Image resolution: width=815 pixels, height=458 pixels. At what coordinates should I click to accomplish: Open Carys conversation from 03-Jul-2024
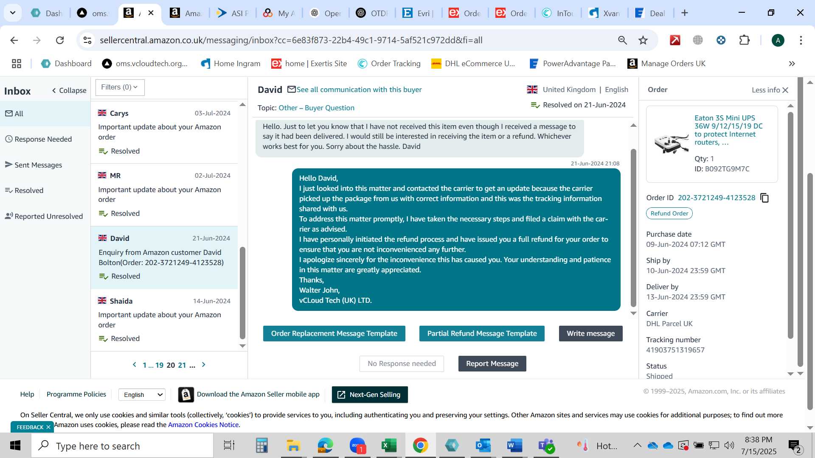164,132
